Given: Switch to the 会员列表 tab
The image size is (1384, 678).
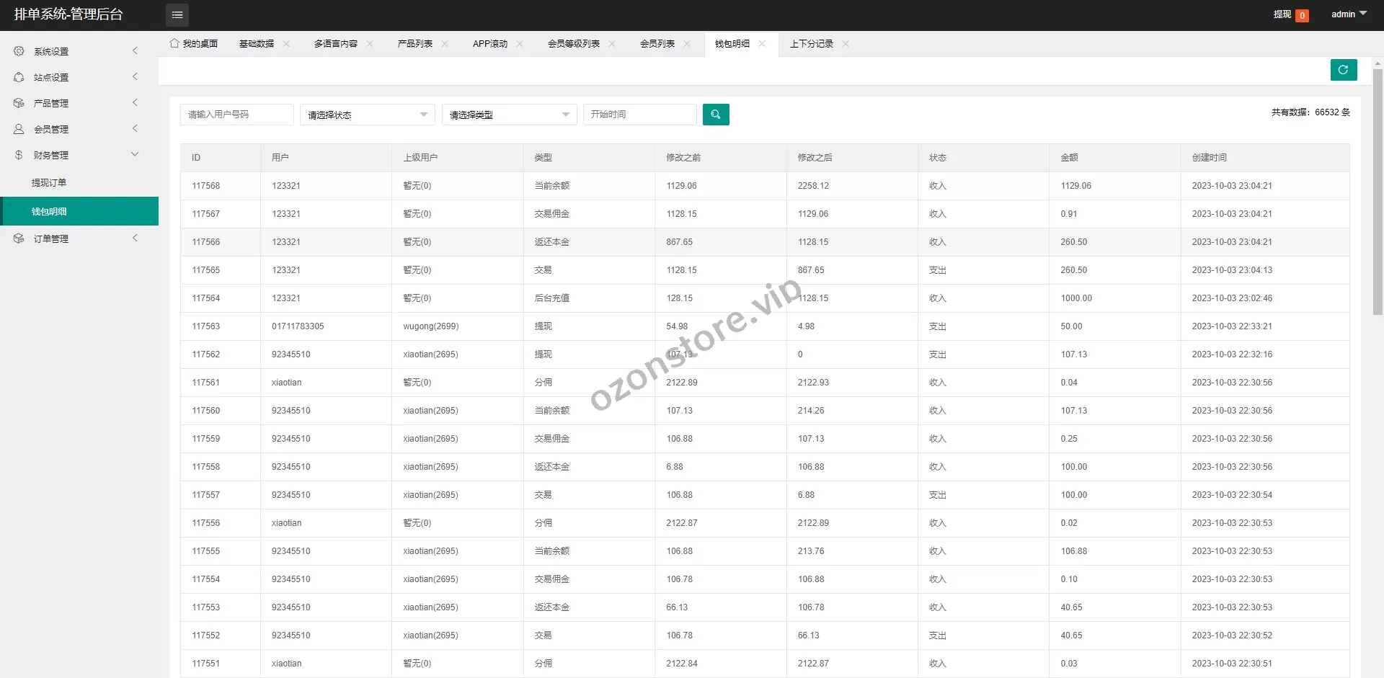Looking at the screenshot, I should pyautogui.click(x=657, y=44).
